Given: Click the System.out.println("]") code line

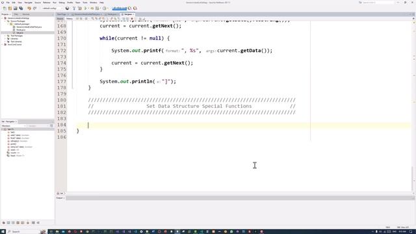Looking at the screenshot, I should 138,81.
